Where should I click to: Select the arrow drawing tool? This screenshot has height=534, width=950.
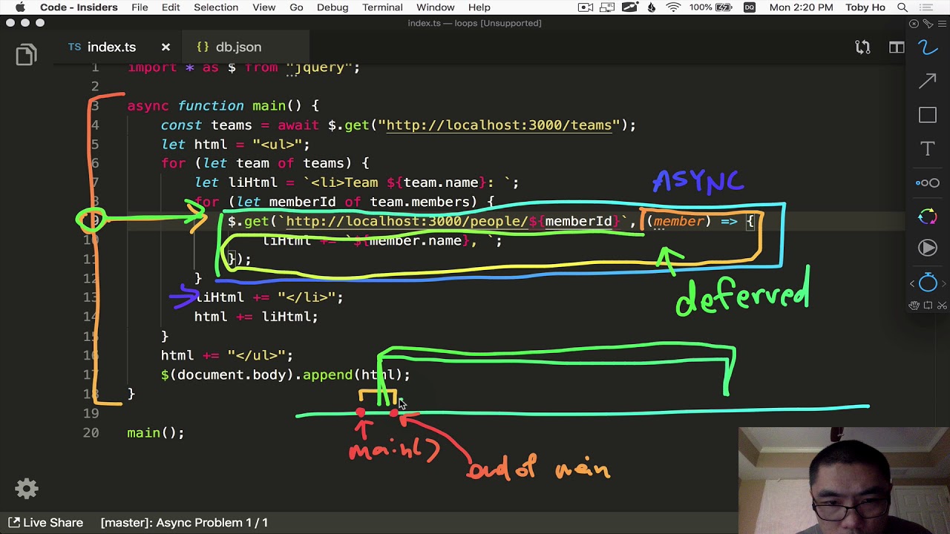click(x=928, y=81)
